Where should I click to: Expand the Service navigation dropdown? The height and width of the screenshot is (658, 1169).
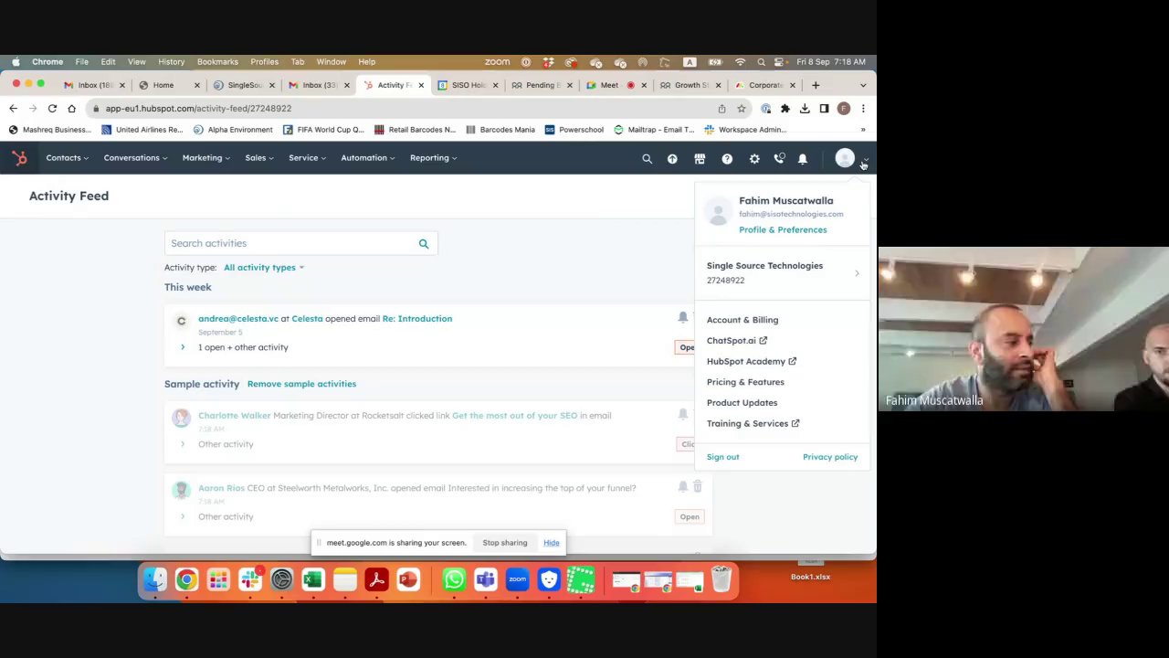point(307,157)
